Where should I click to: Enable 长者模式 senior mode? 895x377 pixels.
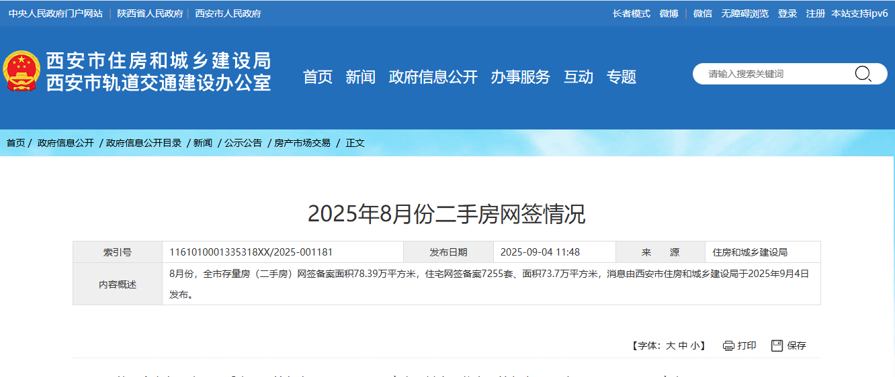(x=632, y=13)
